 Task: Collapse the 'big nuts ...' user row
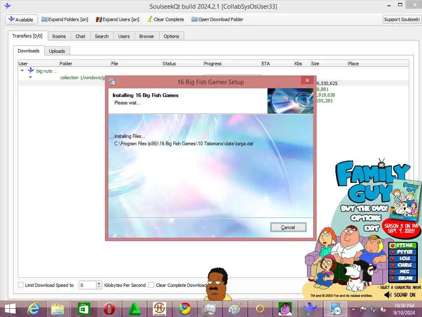tap(22, 71)
